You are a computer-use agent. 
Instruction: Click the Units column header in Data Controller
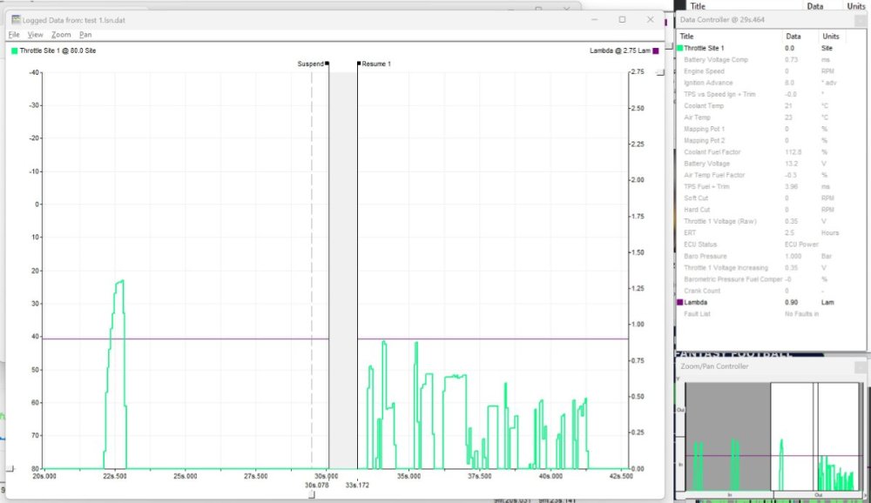coord(832,37)
